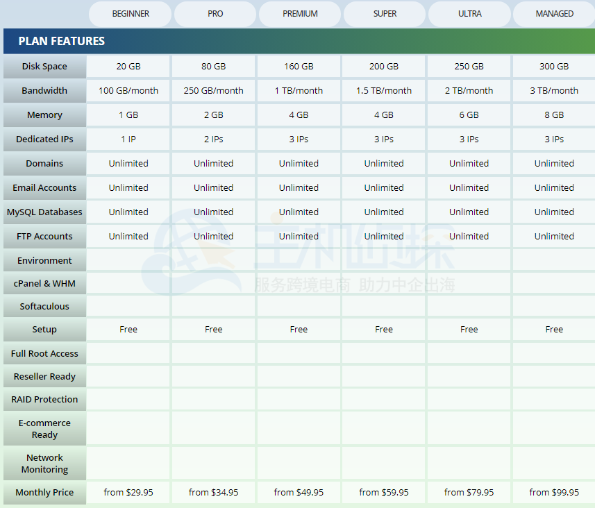Open the PREMIUM plan tab
The image size is (595, 508).
pos(299,13)
